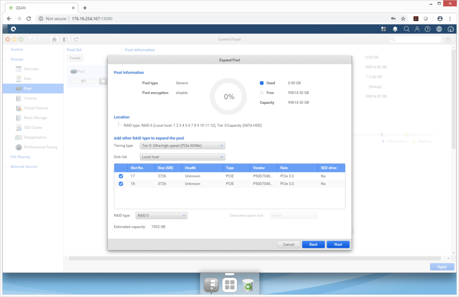The width and height of the screenshot is (459, 297).
Task: Collapse the Storage section in sidebar
Action: pyautogui.click(x=17, y=59)
